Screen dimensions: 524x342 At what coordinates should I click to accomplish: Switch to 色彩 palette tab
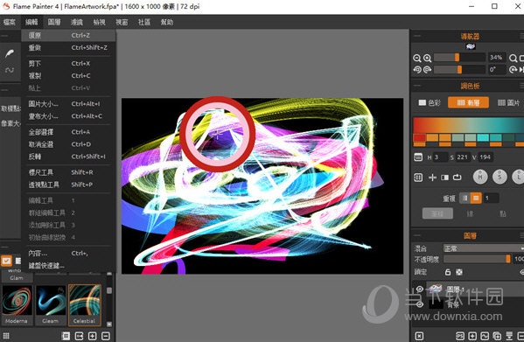pos(430,102)
